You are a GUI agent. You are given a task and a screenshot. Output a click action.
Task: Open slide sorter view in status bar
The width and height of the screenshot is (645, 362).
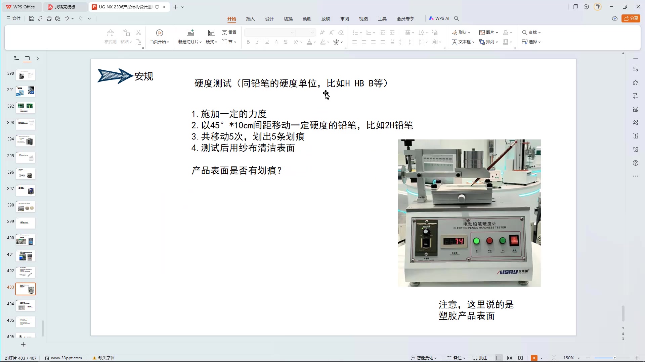coord(510,358)
